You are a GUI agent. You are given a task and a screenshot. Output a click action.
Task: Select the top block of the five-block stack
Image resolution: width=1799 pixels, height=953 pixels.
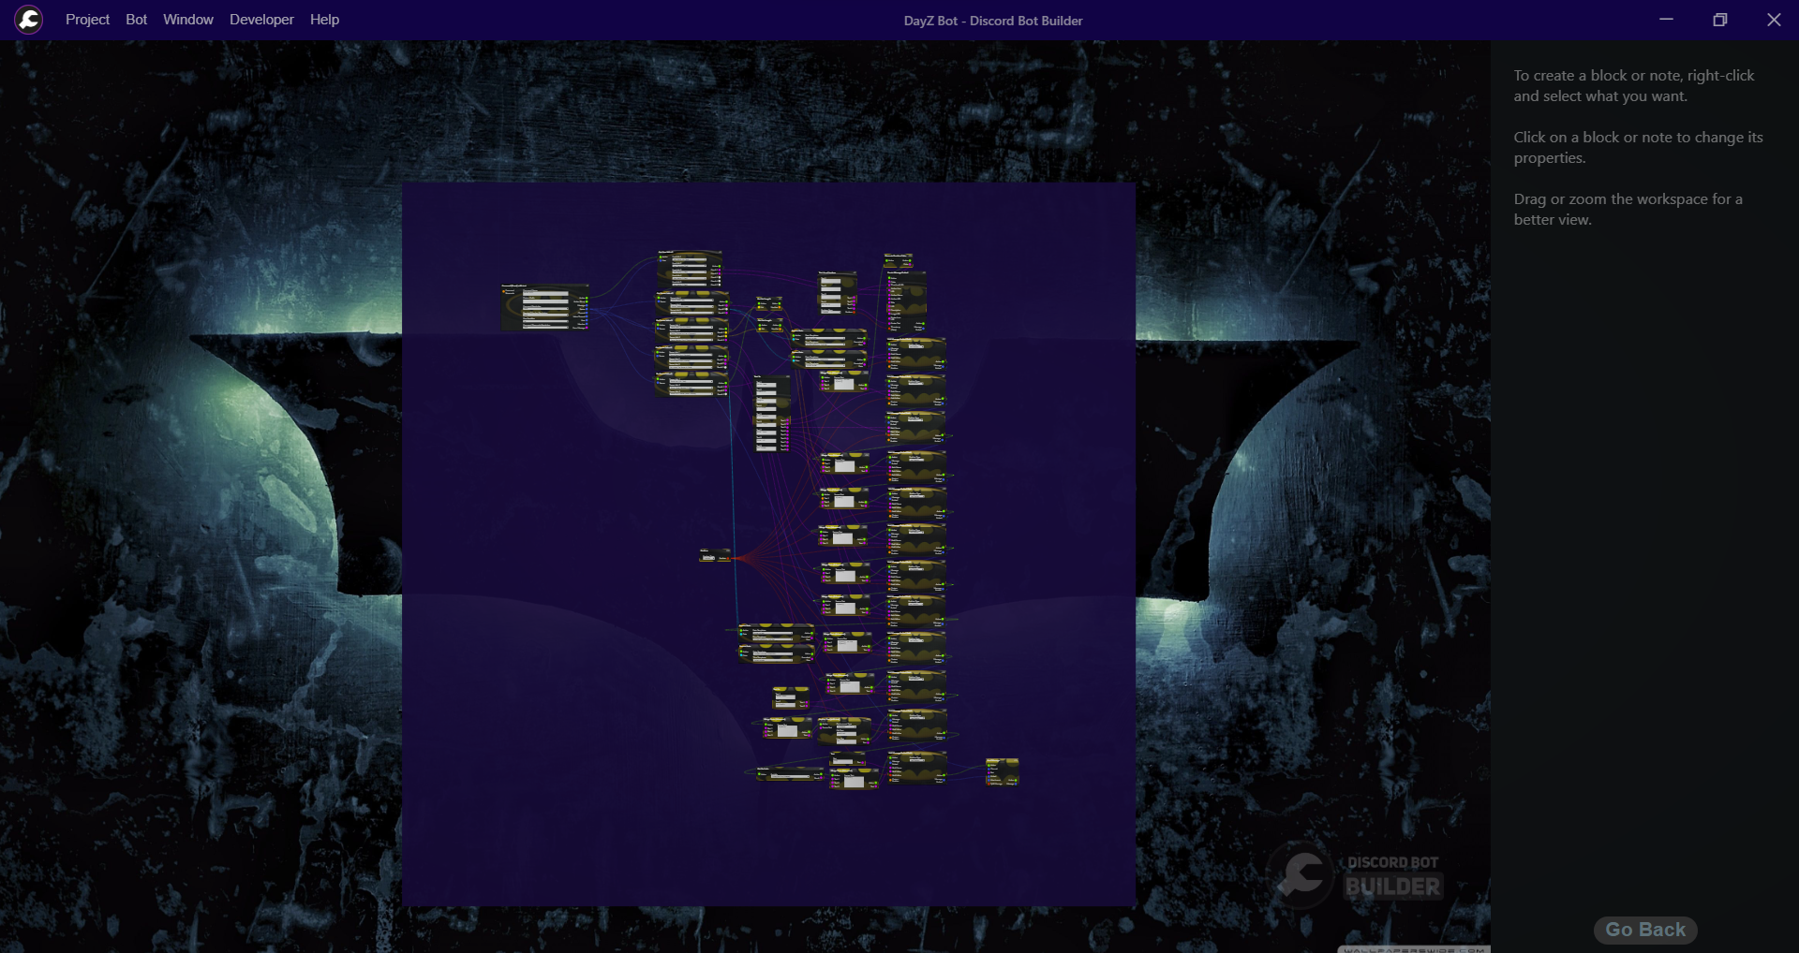tap(691, 270)
